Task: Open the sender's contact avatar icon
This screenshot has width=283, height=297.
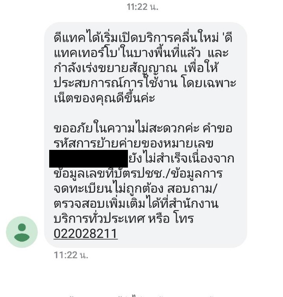Action: click(22, 232)
